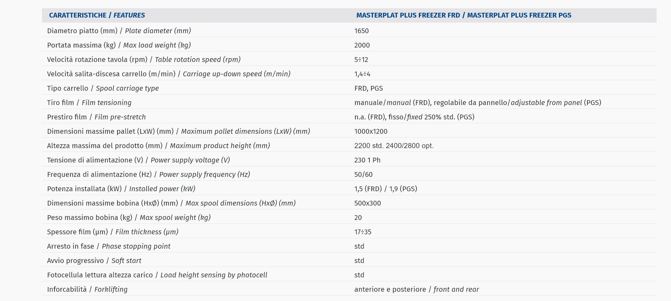Image resolution: width=671 pixels, height=301 pixels.
Task: Click the 230 1 Ph voltage value
Action: [x=368, y=160]
